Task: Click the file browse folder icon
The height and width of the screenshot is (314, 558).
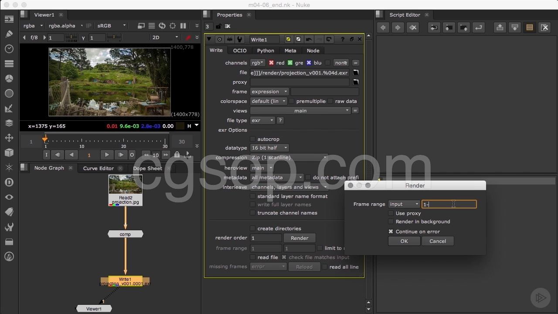Action: coord(356,73)
